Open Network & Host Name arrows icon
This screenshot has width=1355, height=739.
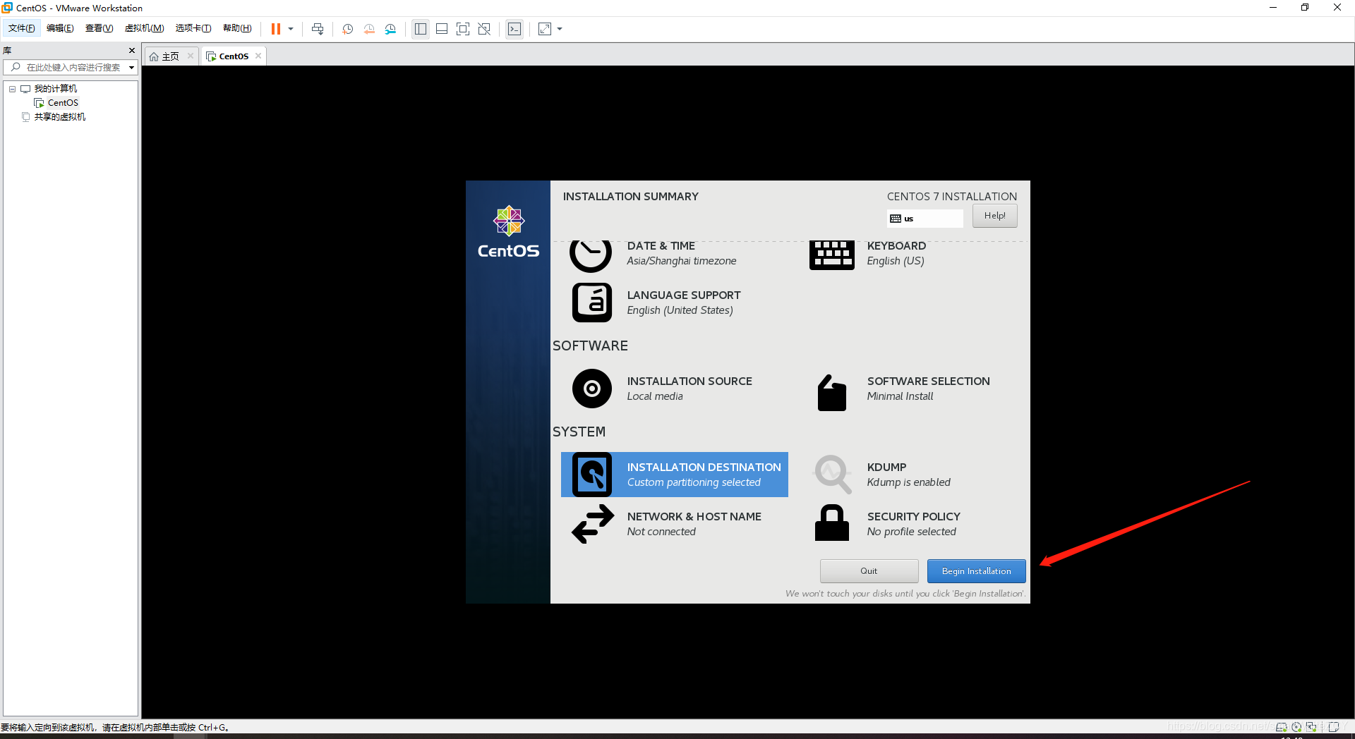tap(592, 524)
